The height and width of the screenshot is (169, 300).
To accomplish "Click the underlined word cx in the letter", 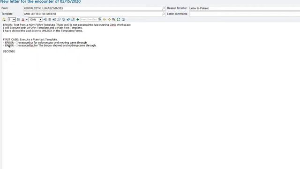I will [x=32, y=43].
